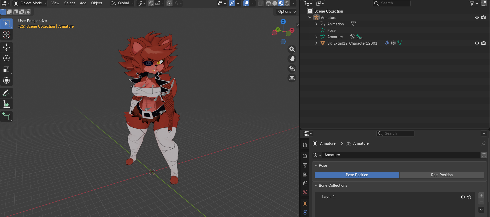Add a new bone collection with plus
This screenshot has width=490, height=217.
click(x=481, y=195)
